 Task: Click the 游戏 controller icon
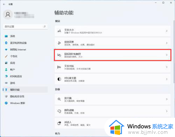pyautogui.click(x=6, y=83)
